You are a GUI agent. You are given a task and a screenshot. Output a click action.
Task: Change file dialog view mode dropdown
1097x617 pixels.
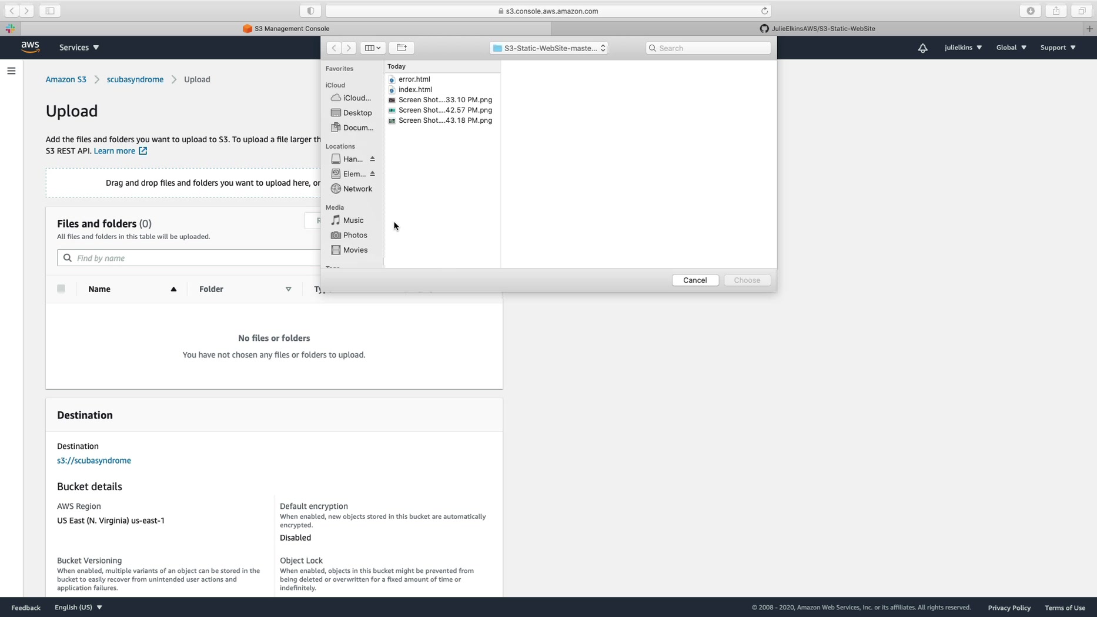373,48
